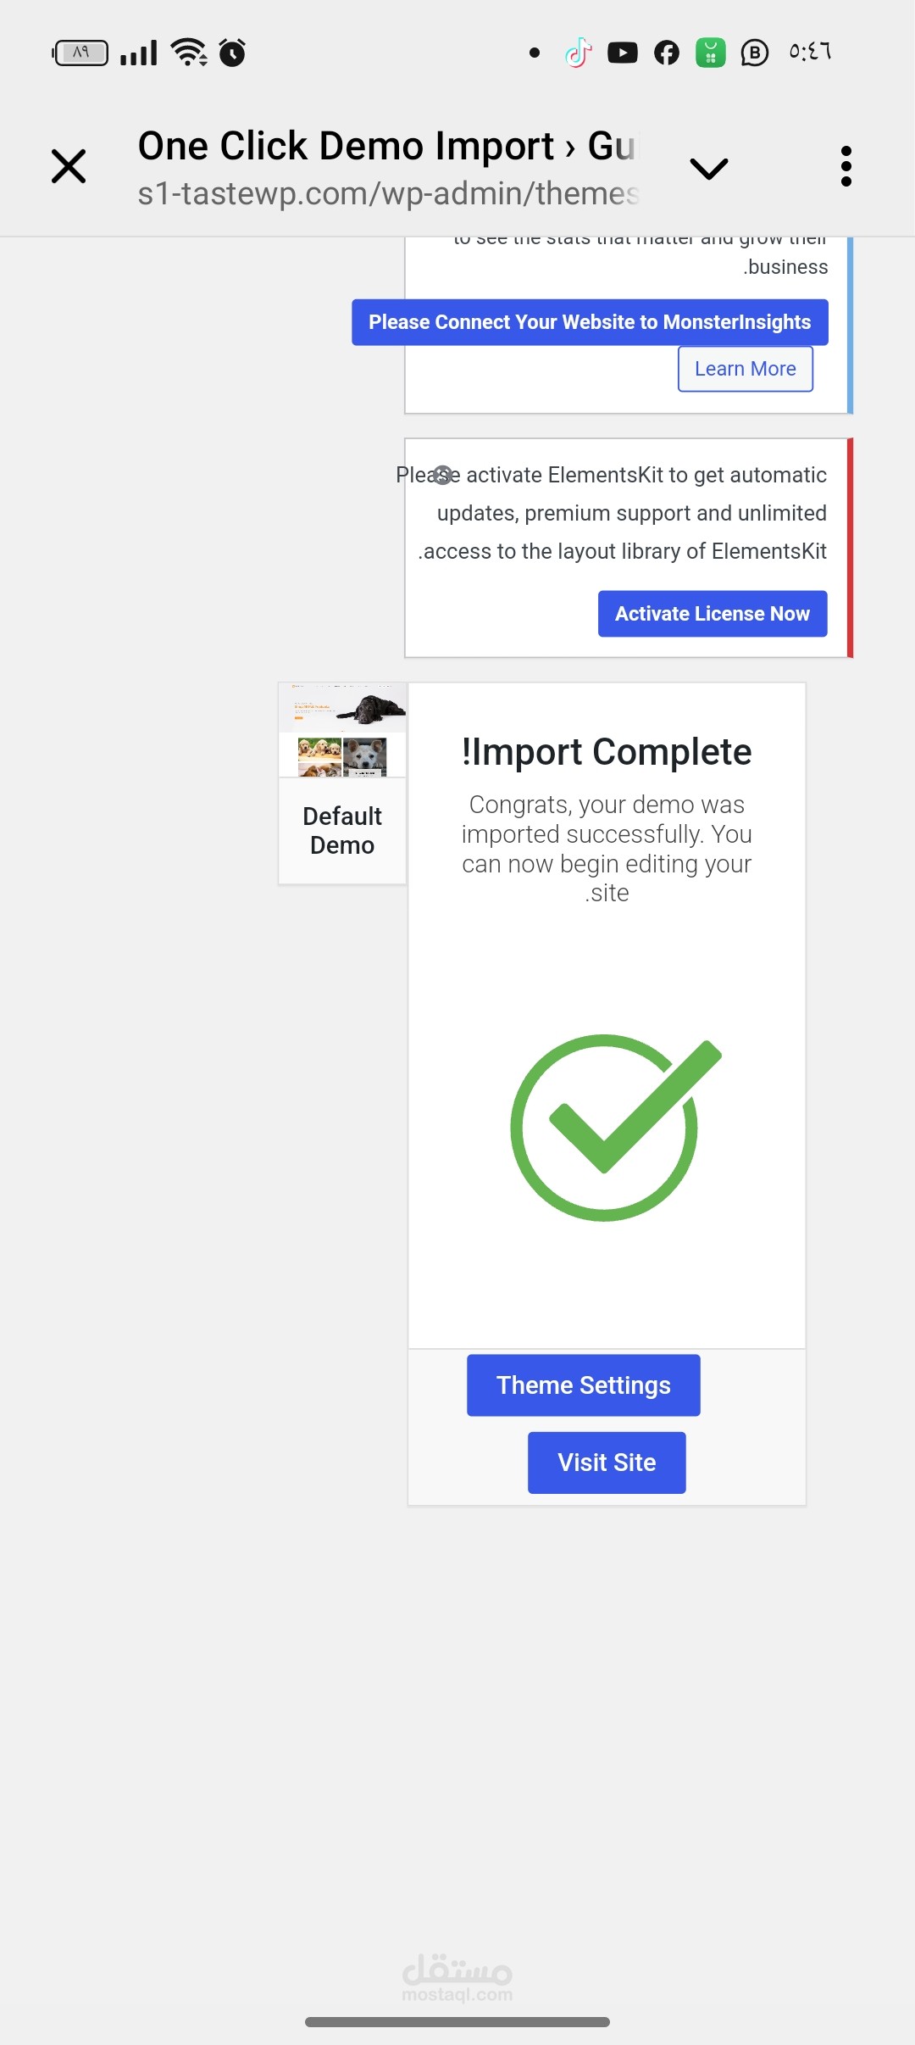The height and width of the screenshot is (2045, 915).
Task: Tap the alarm clock status icon
Action: [232, 53]
